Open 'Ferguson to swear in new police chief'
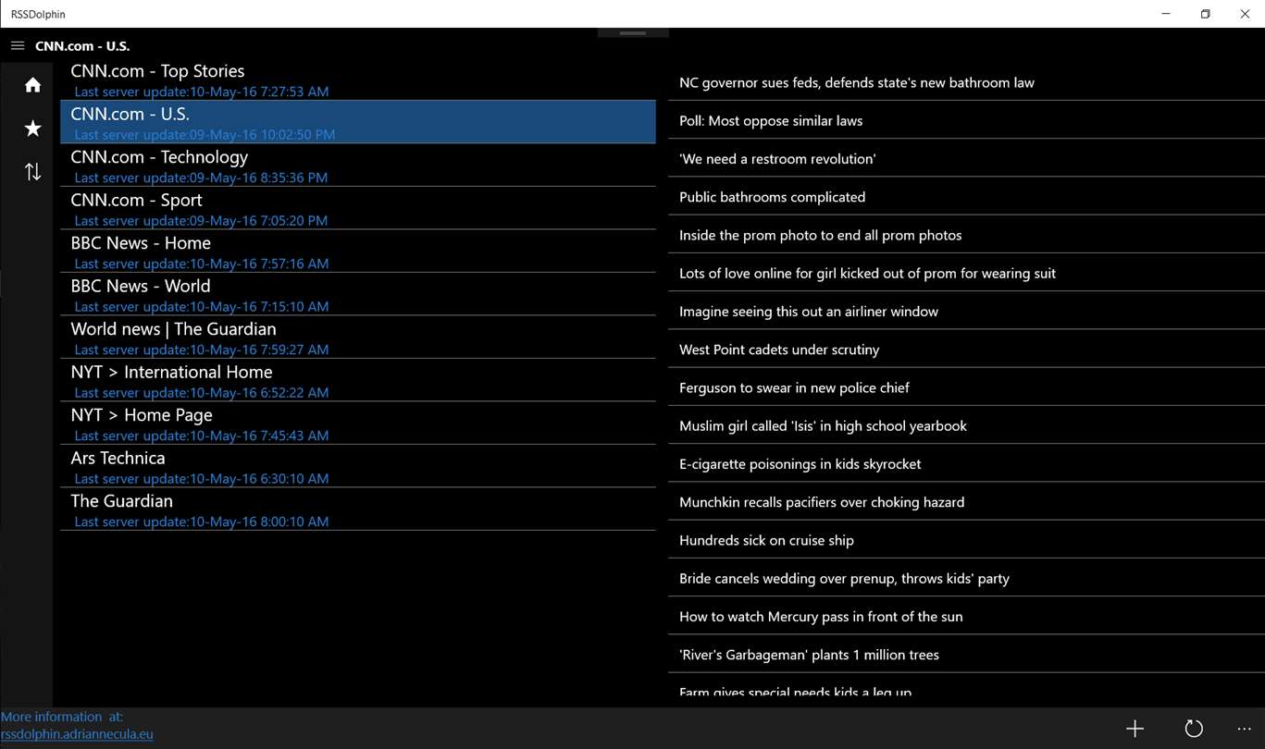Screen dimensions: 1265x749 point(966,387)
